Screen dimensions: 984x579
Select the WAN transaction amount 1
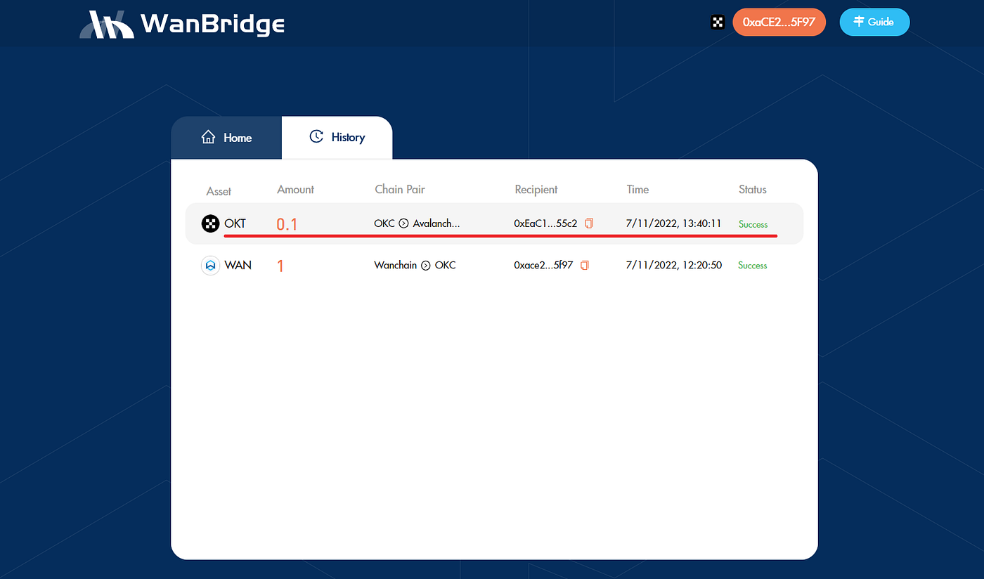coord(280,266)
